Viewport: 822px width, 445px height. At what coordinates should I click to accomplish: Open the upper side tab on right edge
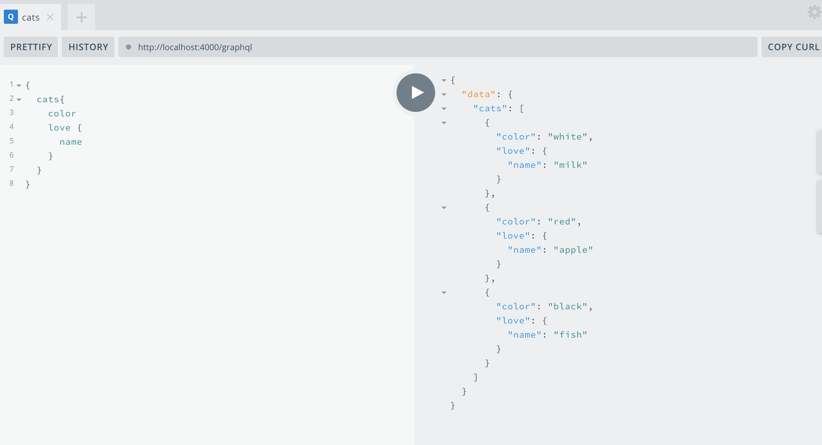pyautogui.click(x=819, y=152)
